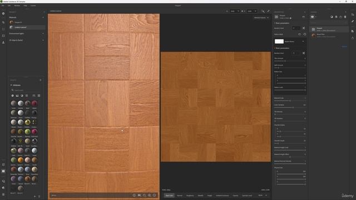This screenshot has height=200, width=356.
Task: Open the camera settings icon in 3D viewport
Action: pyautogui.click(x=139, y=195)
